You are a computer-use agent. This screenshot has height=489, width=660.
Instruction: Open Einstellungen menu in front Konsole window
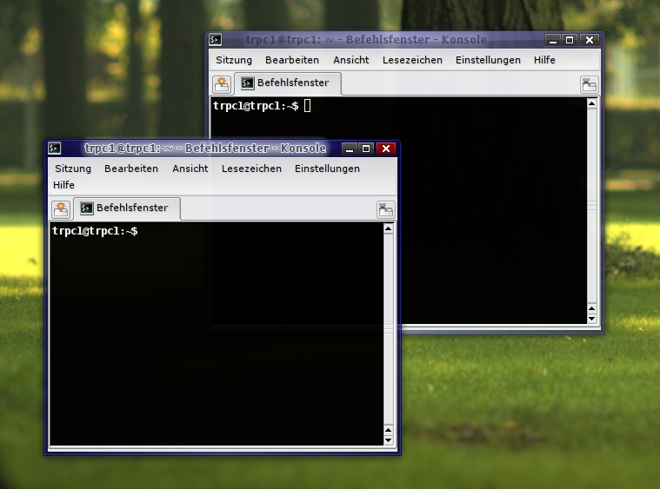coord(327,169)
